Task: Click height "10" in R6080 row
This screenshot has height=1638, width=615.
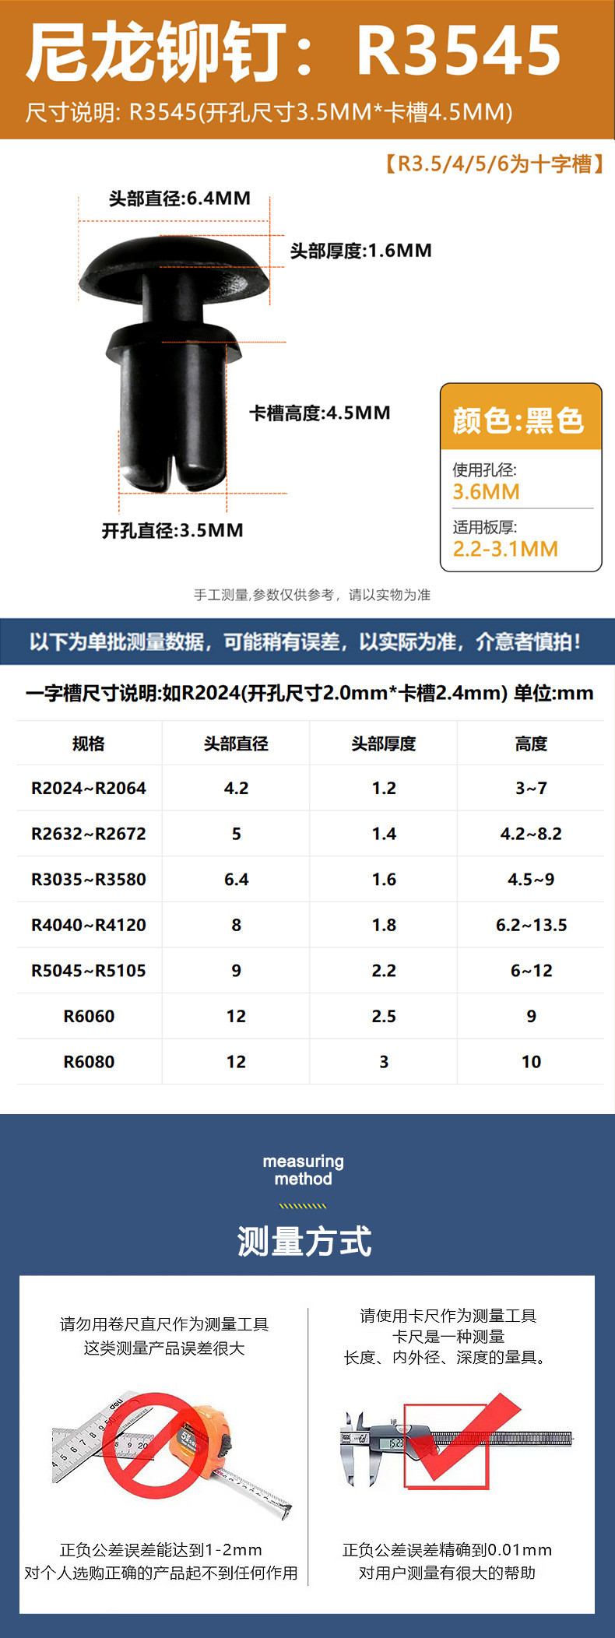Action: pos(531,1062)
